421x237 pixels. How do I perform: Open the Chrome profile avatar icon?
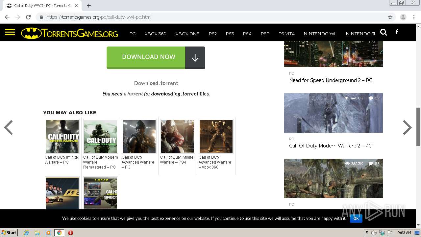click(x=403, y=17)
